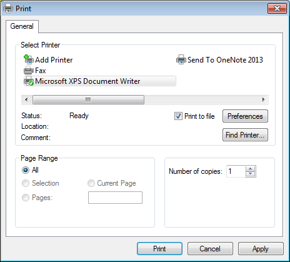Pick the Send To OneNote 2013 printer
290x262 pixels.
click(219, 60)
